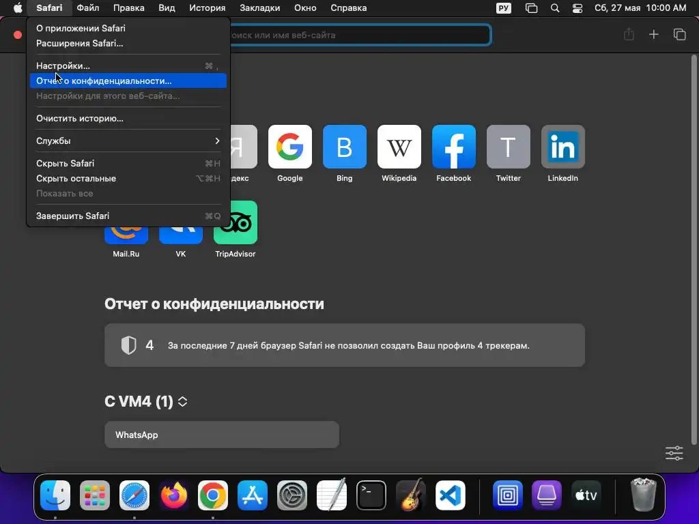
Task: Open the Справка menu
Action: coord(349,8)
